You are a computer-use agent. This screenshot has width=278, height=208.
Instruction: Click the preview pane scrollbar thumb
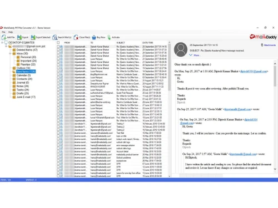coord(275,76)
